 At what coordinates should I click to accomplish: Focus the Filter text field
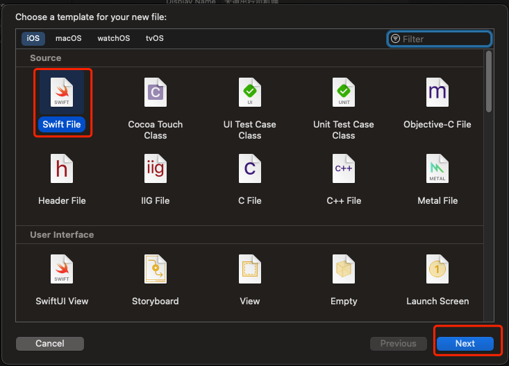(x=440, y=39)
